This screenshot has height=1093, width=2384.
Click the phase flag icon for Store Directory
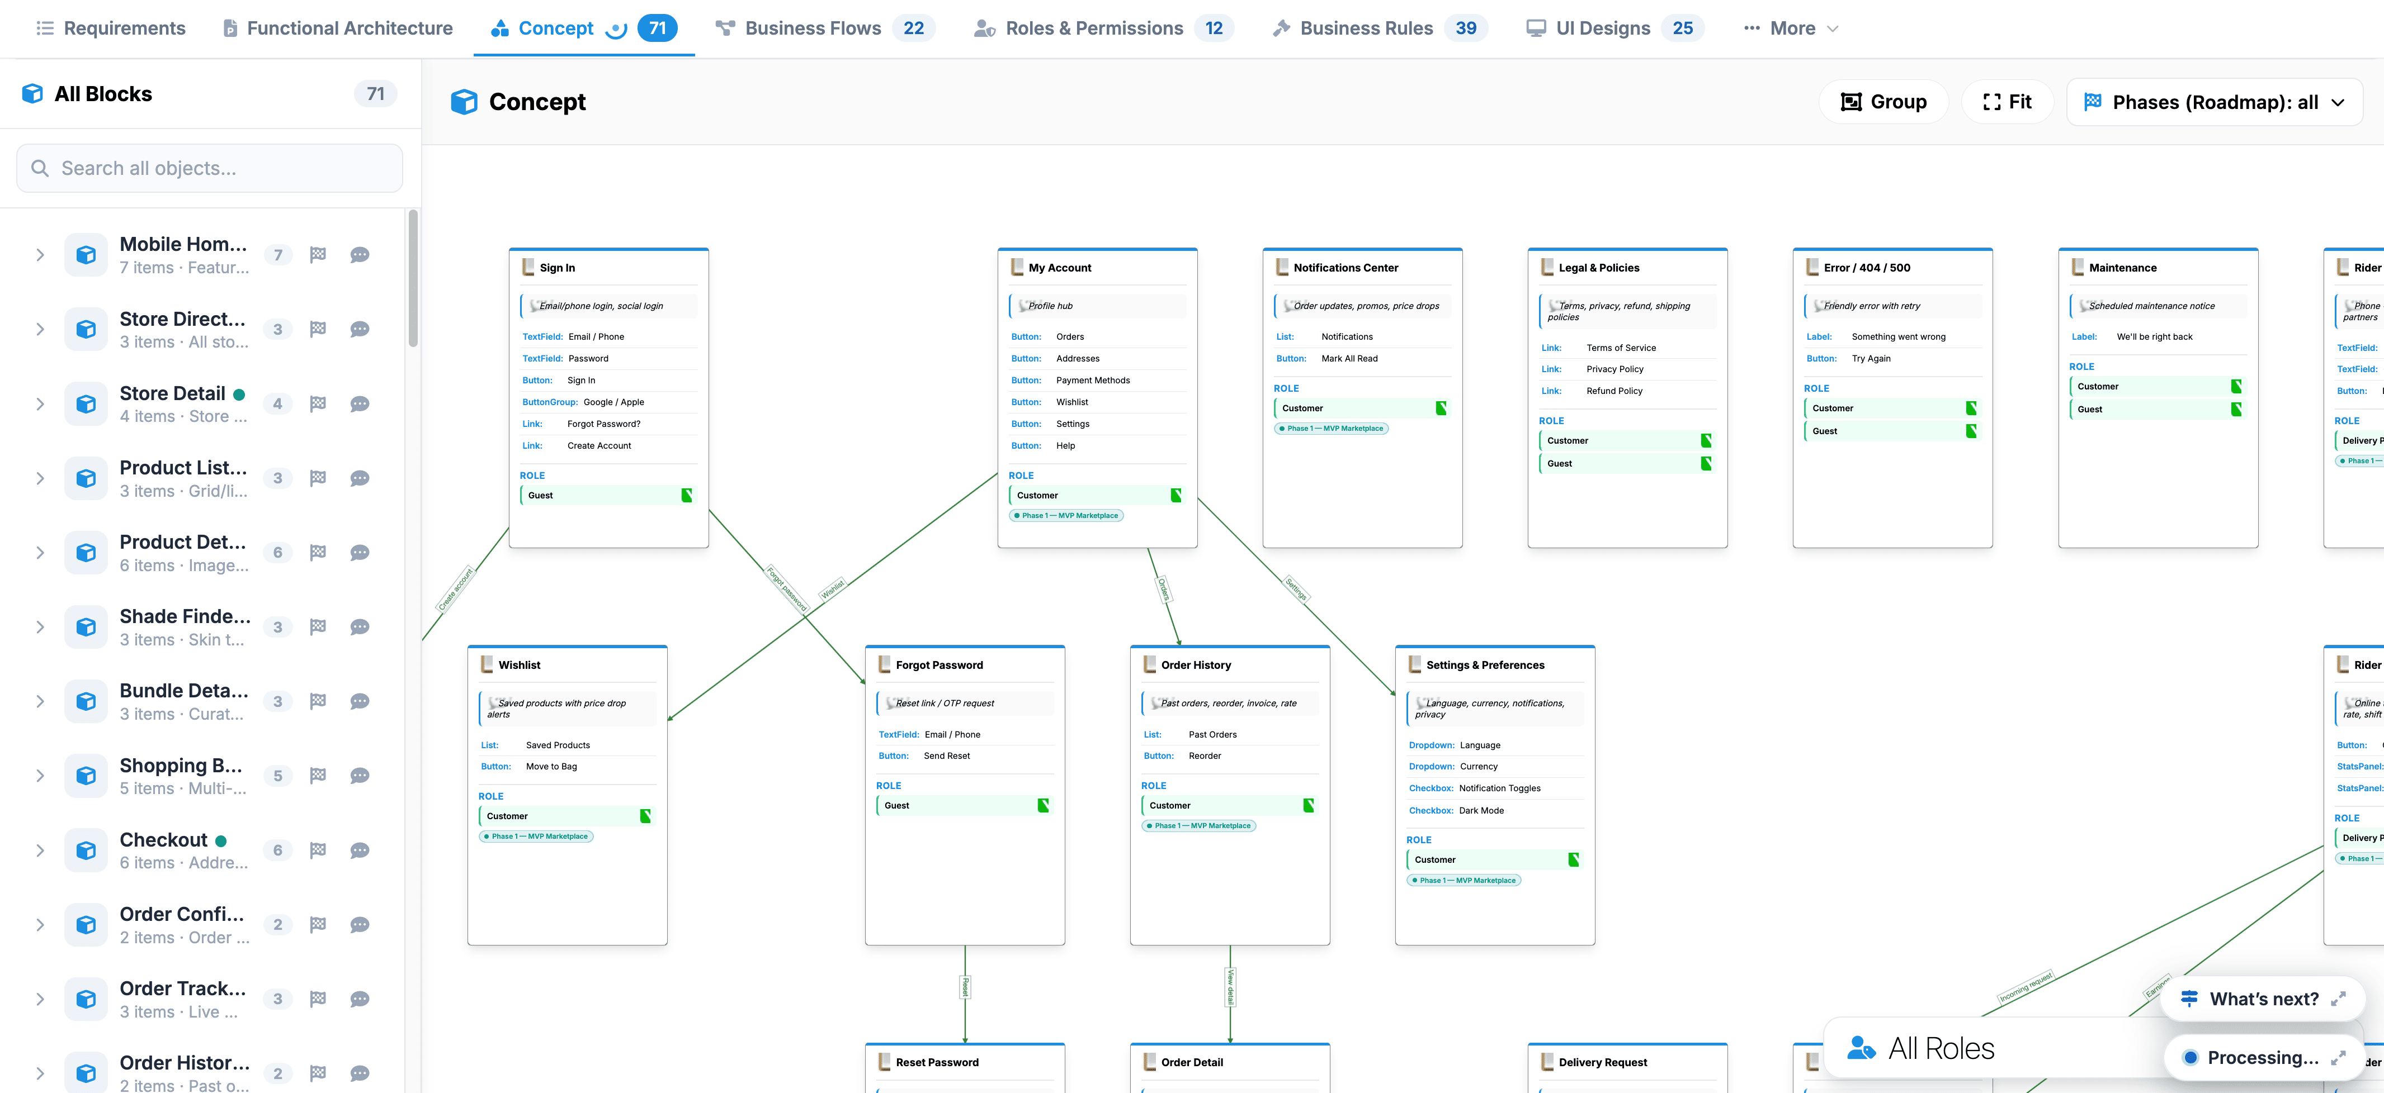click(x=318, y=329)
